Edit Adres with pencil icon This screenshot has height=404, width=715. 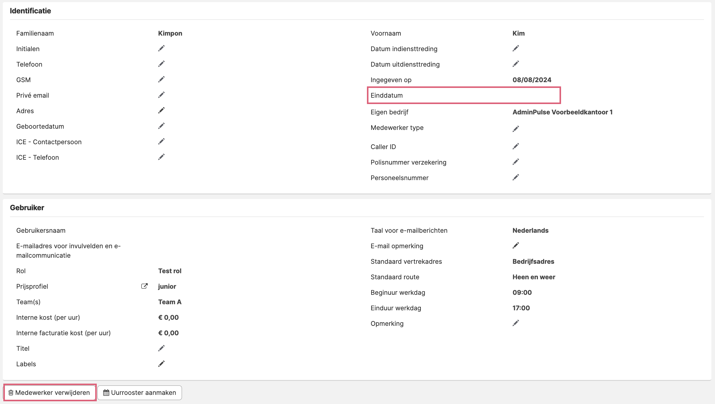coord(161,110)
